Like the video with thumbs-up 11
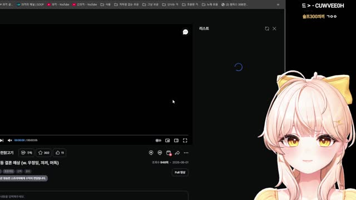 tap(60, 153)
